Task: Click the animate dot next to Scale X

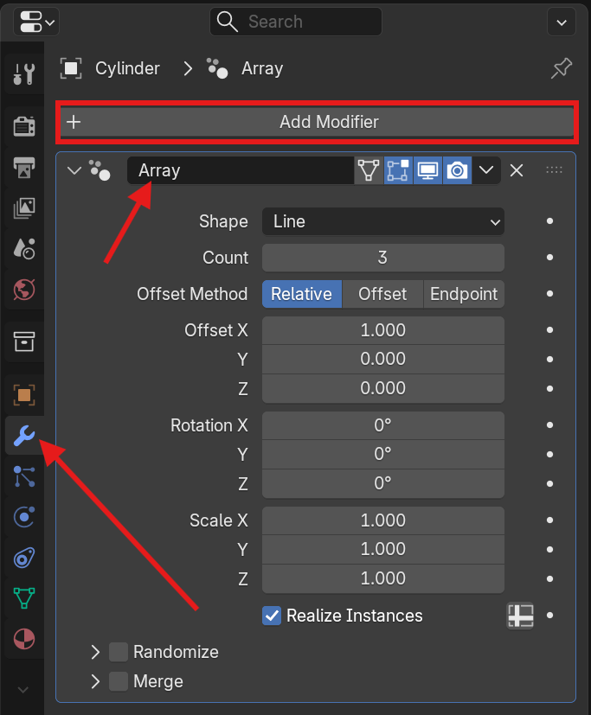Action: coord(550,520)
